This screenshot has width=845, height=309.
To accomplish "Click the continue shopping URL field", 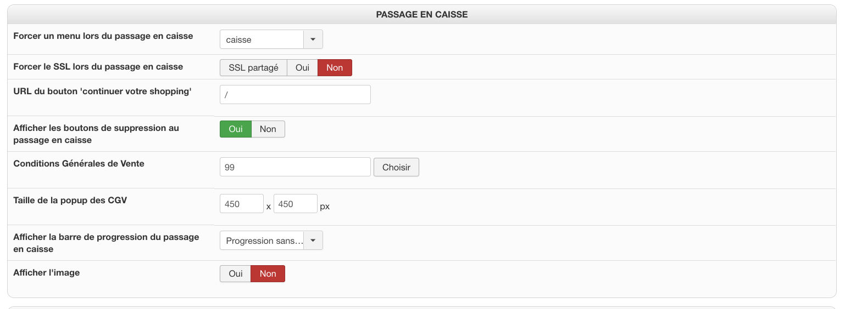I will coord(295,94).
